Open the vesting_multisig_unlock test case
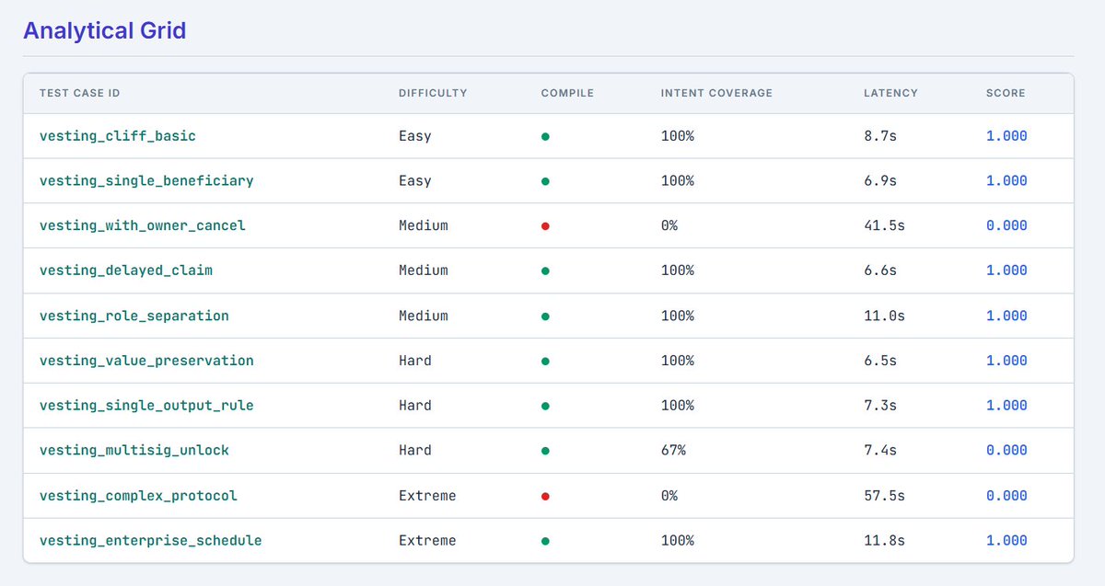The width and height of the screenshot is (1105, 586). (x=134, y=451)
